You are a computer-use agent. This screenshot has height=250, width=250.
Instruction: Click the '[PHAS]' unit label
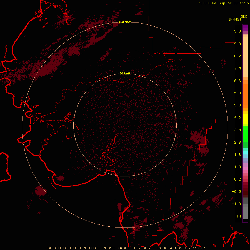click(x=235, y=19)
